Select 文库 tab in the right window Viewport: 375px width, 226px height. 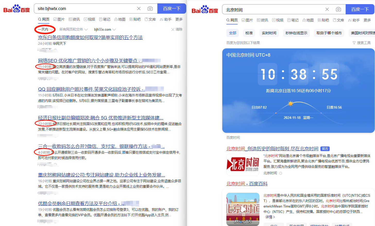338,20
